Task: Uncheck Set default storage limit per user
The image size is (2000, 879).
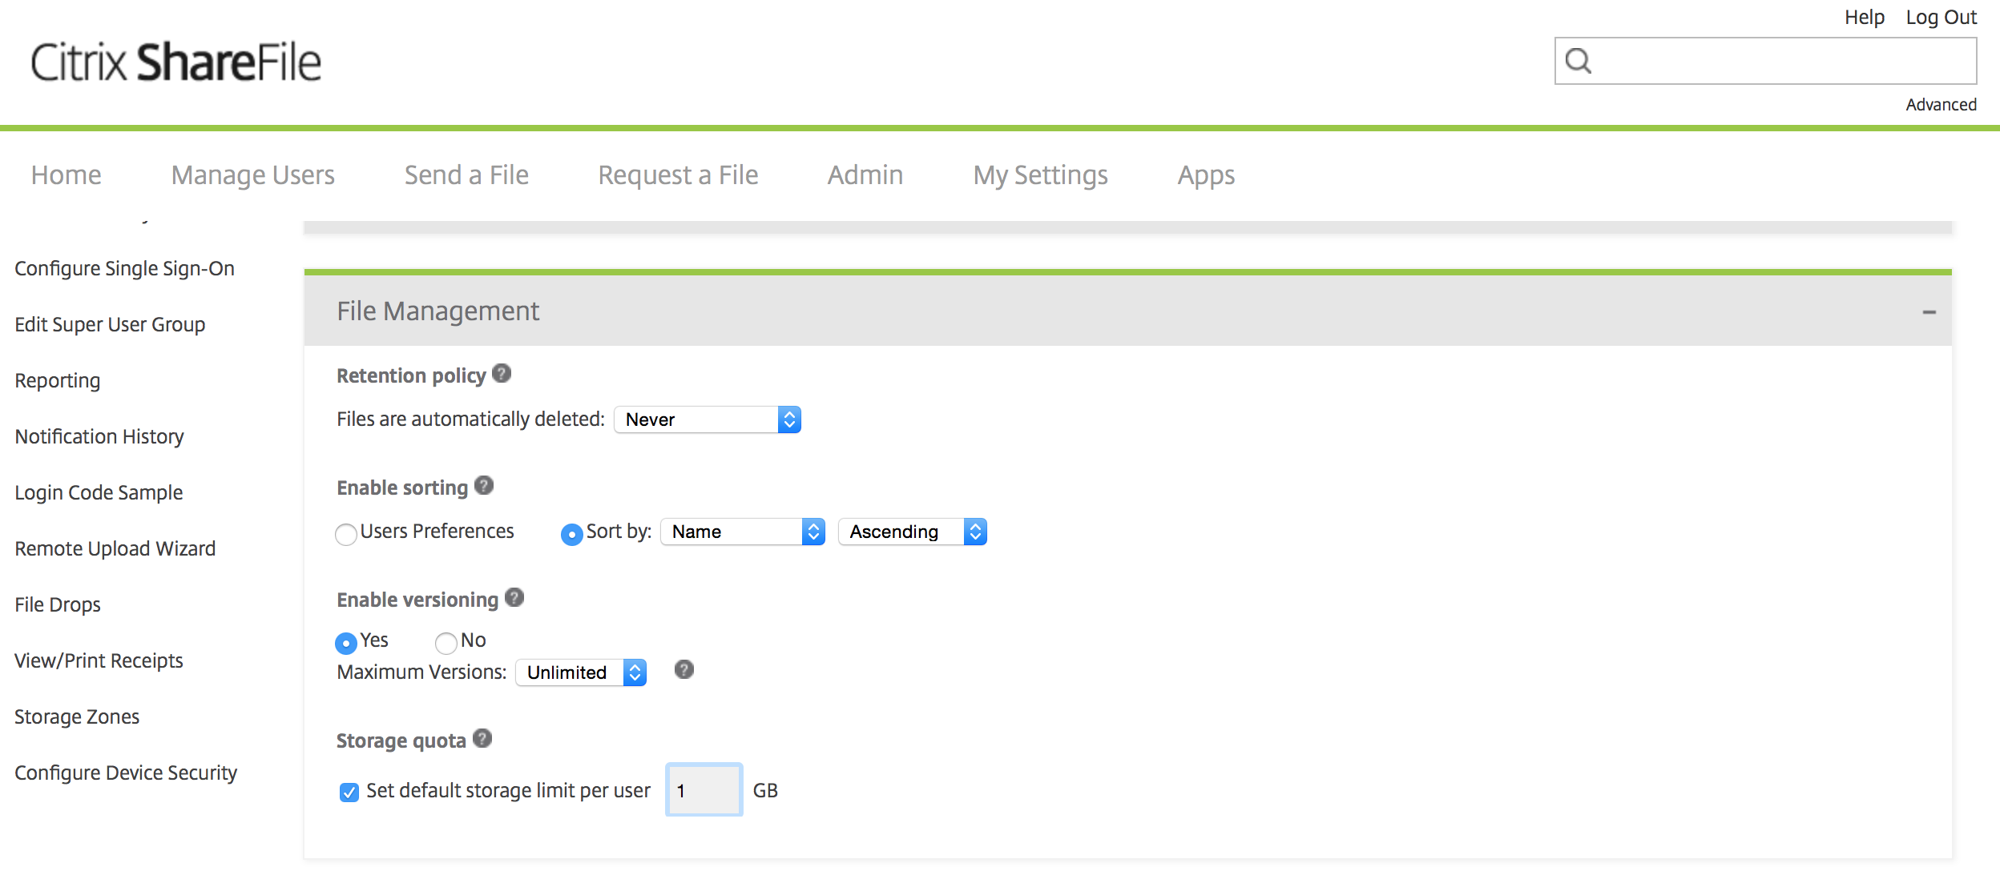Action: pos(349,793)
